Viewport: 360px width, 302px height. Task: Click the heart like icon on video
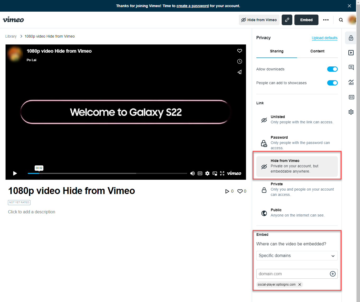tap(239, 51)
